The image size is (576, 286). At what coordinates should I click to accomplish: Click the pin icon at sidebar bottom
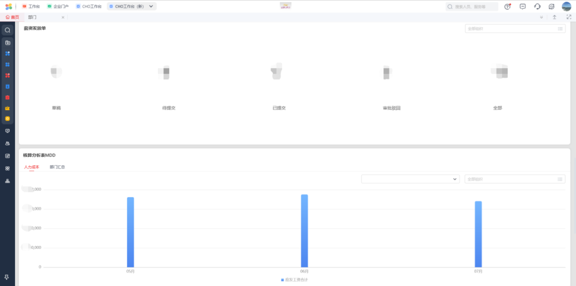coord(7,277)
